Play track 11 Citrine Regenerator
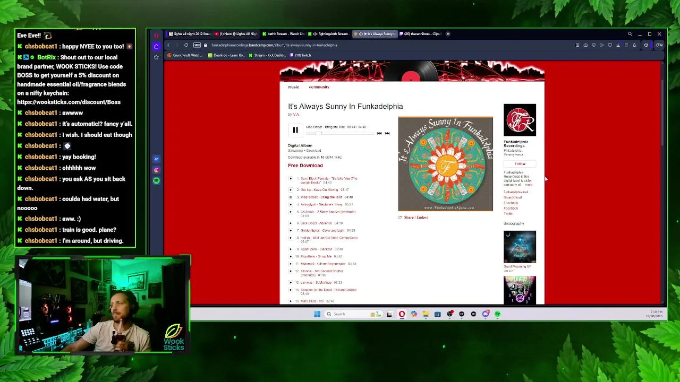The image size is (680, 382). (291, 264)
